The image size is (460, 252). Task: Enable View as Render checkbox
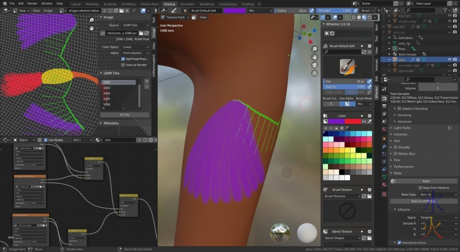pyautogui.click(x=123, y=65)
